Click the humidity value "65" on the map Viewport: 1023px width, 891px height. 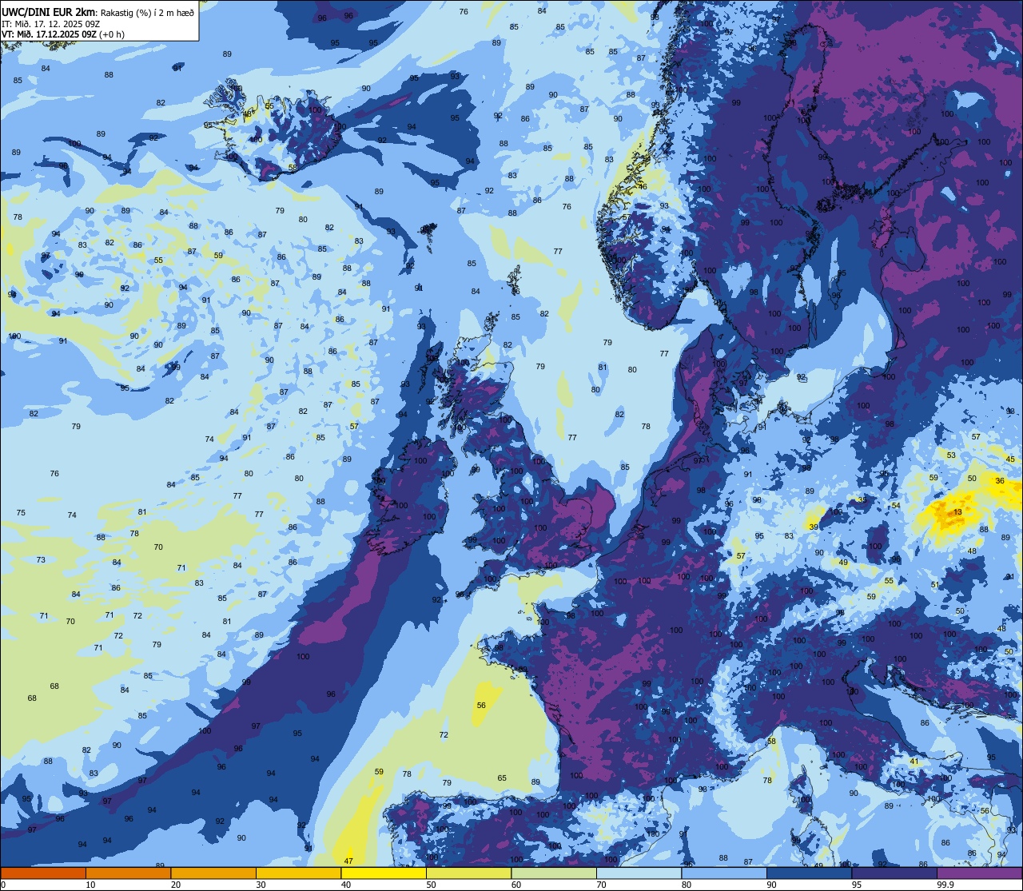pyautogui.click(x=502, y=778)
